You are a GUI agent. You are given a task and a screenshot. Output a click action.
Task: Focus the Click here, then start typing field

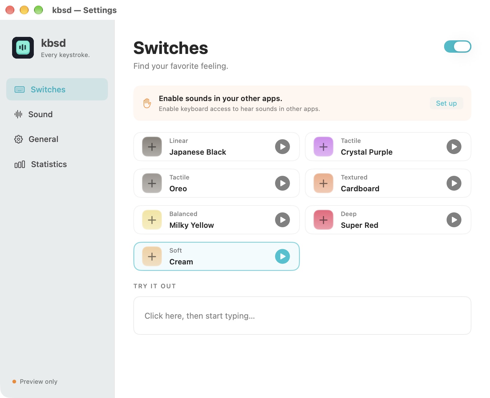pyautogui.click(x=302, y=316)
